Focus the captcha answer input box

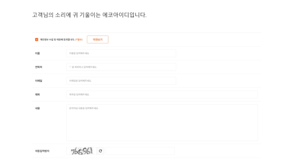(140, 151)
